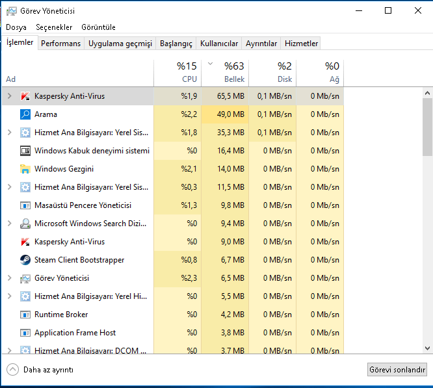Viewport: 433px width, 388px height.
Task: Collapse details with the Daha az ayrıntı arrow icon
Action: coord(13,370)
